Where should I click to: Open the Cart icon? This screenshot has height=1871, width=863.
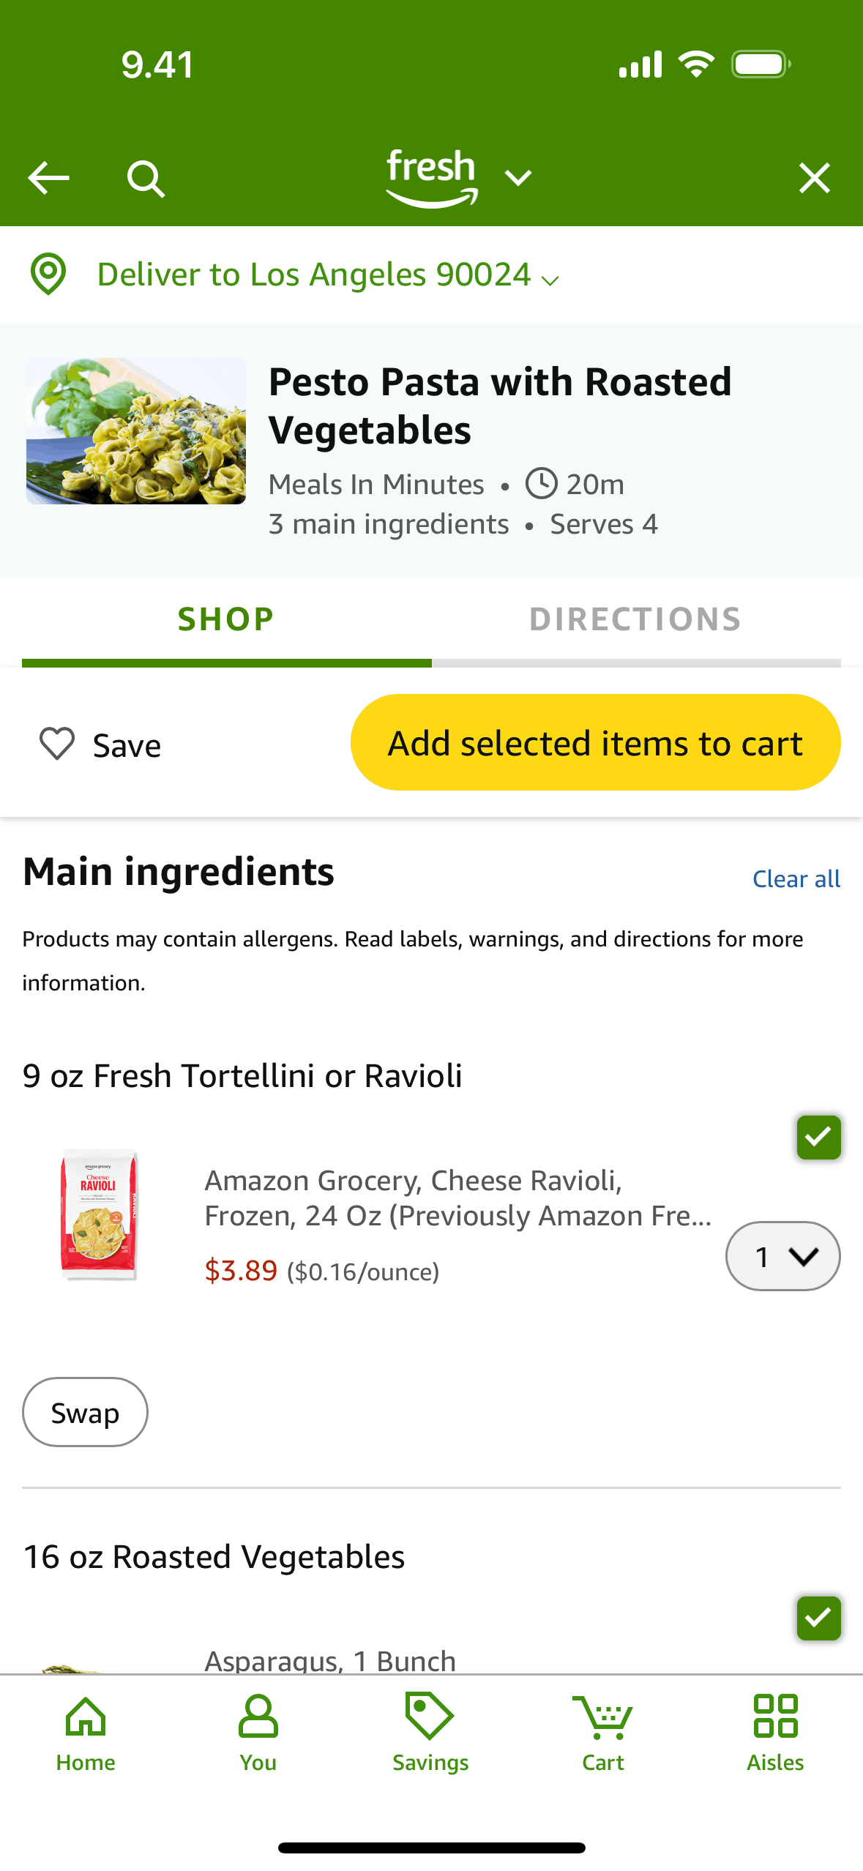click(x=602, y=1732)
